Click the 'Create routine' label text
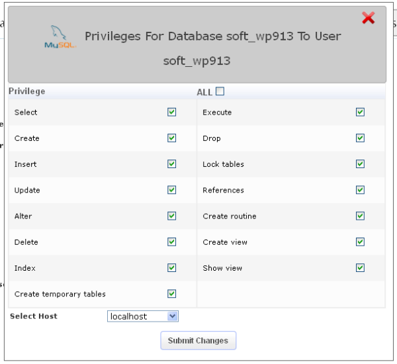The image size is (397, 364). click(x=230, y=216)
